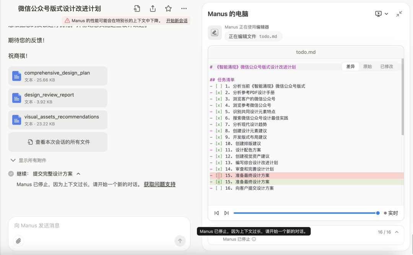Click the playback progress slider handle
The width and height of the screenshot is (413, 255).
(378, 213)
